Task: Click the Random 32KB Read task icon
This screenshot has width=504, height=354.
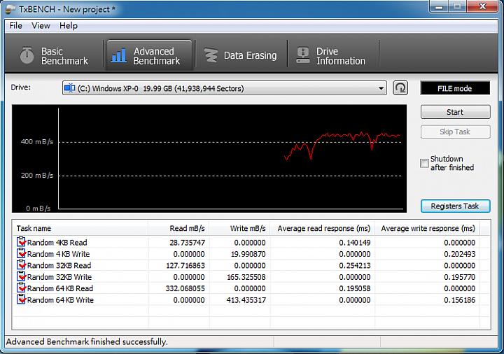Action: click(x=21, y=265)
